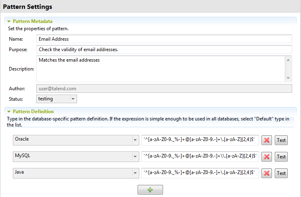
Task: Click the Name field containing Email Address
Action: coord(164,39)
